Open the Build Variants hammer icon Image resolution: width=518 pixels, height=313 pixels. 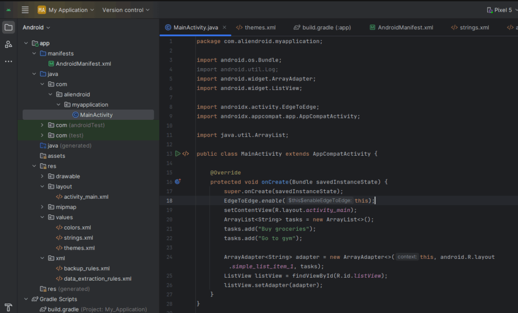click(9, 307)
